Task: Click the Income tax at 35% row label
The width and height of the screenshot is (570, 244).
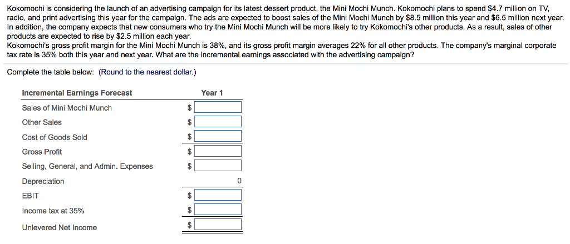Action: [x=53, y=211]
